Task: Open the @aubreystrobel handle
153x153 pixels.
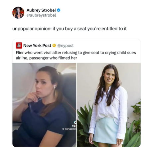Action: [x=41, y=15]
